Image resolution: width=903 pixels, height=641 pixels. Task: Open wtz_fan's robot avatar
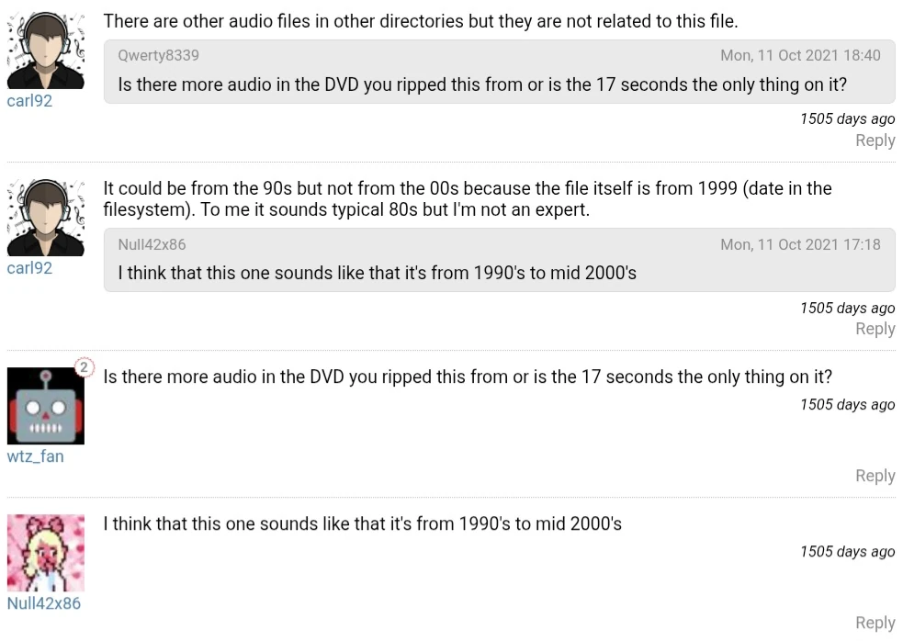pos(46,406)
